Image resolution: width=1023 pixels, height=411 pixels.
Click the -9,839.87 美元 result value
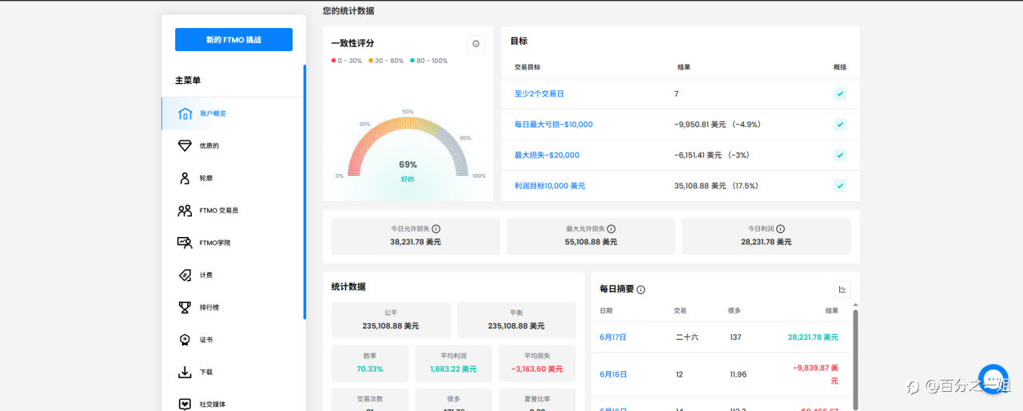tap(816, 374)
